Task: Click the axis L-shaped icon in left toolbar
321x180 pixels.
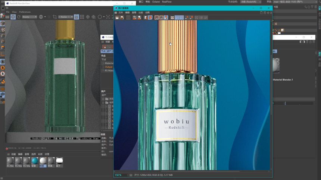Action: [x=3, y=54]
